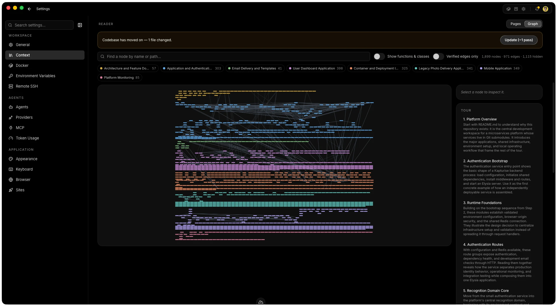Click the Context books icon in sidebar
The image size is (557, 306).
pyautogui.click(x=11, y=55)
